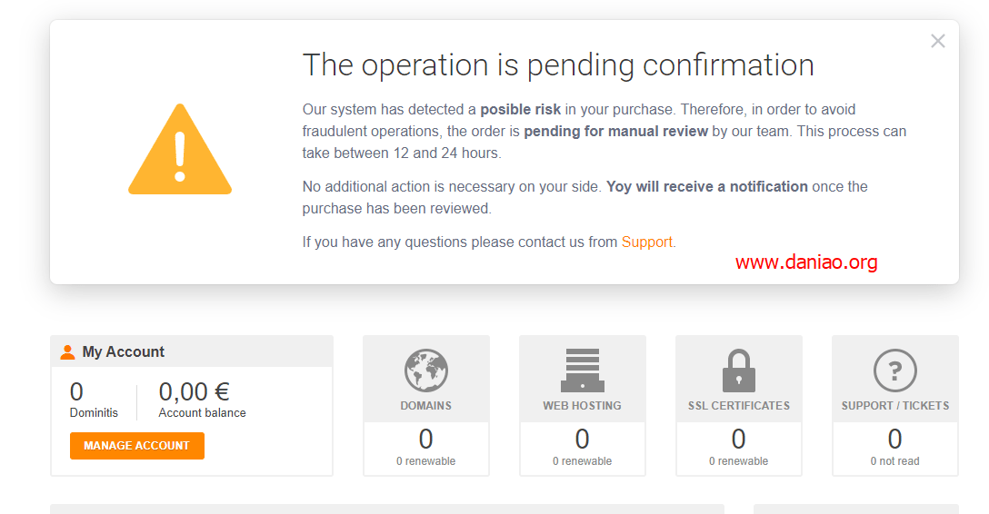Click the Dominitis count in My Account
Screen dimensions: 989x514
pos(76,391)
